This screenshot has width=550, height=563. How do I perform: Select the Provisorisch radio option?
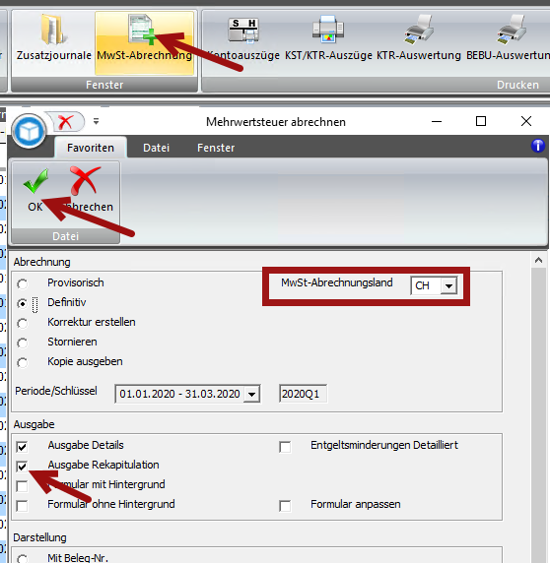click(23, 284)
